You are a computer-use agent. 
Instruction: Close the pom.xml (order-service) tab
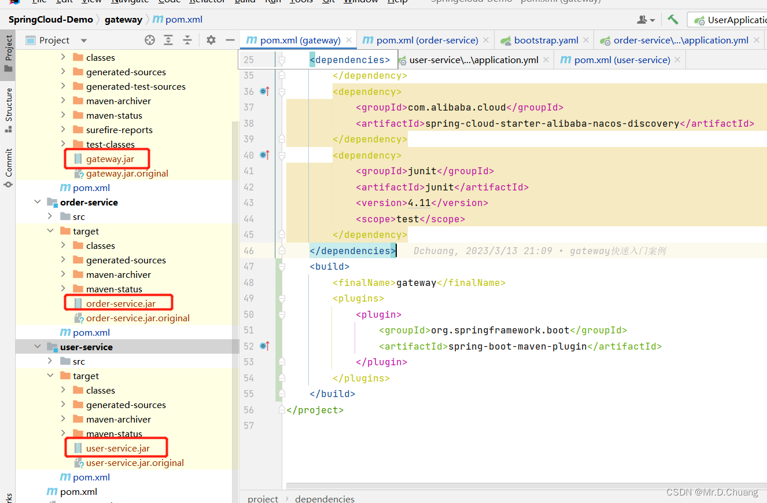tap(486, 41)
